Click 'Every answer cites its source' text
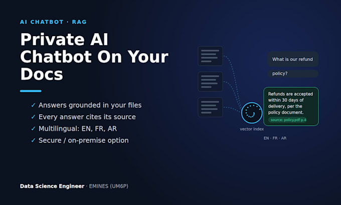Image resolution: width=341 pixels, height=205 pixels. click(x=87, y=117)
